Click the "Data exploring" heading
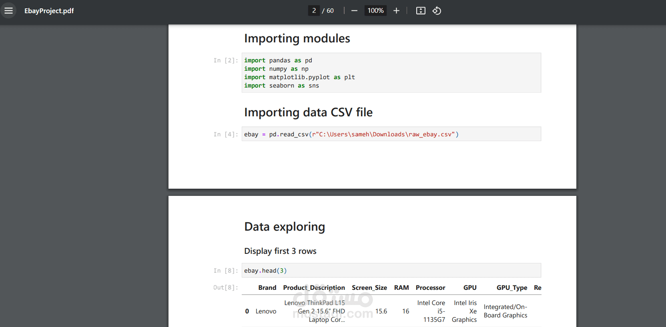Image resolution: width=666 pixels, height=327 pixels. coord(285,227)
